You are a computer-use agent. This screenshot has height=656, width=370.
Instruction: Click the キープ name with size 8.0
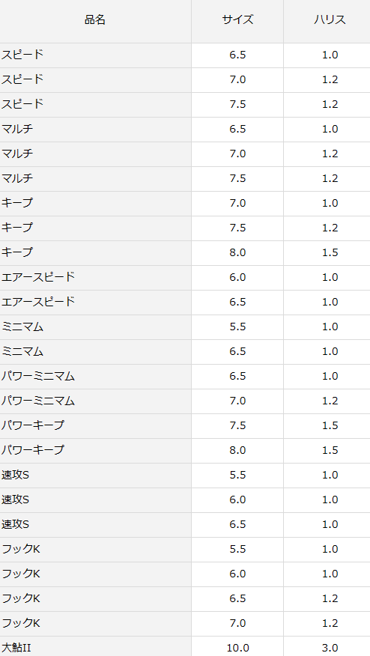(x=17, y=252)
